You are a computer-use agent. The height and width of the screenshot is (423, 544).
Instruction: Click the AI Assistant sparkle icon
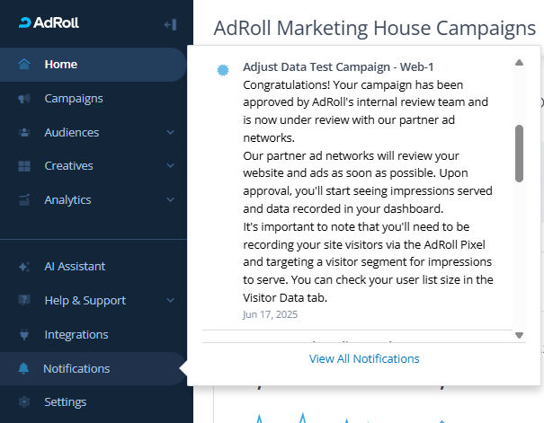click(24, 267)
